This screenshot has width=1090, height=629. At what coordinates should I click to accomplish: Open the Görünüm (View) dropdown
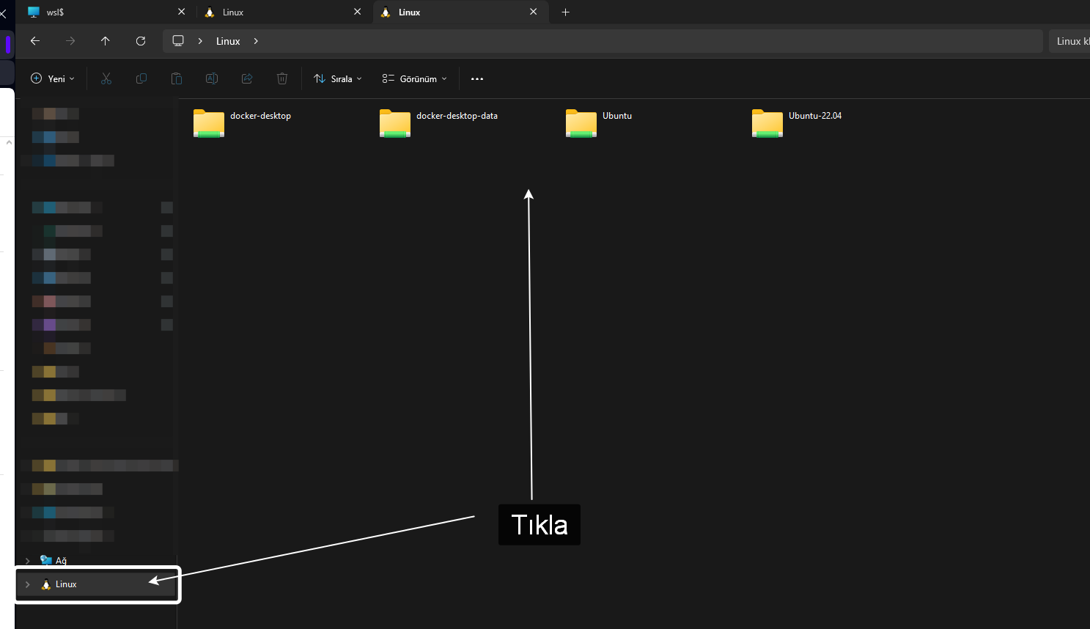413,78
